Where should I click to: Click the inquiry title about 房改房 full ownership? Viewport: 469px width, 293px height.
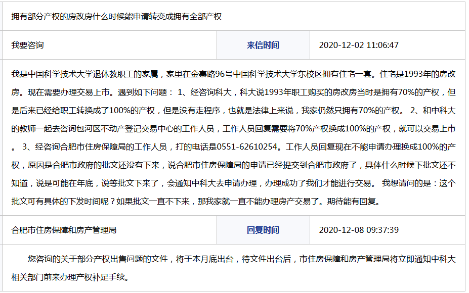coord(117,17)
